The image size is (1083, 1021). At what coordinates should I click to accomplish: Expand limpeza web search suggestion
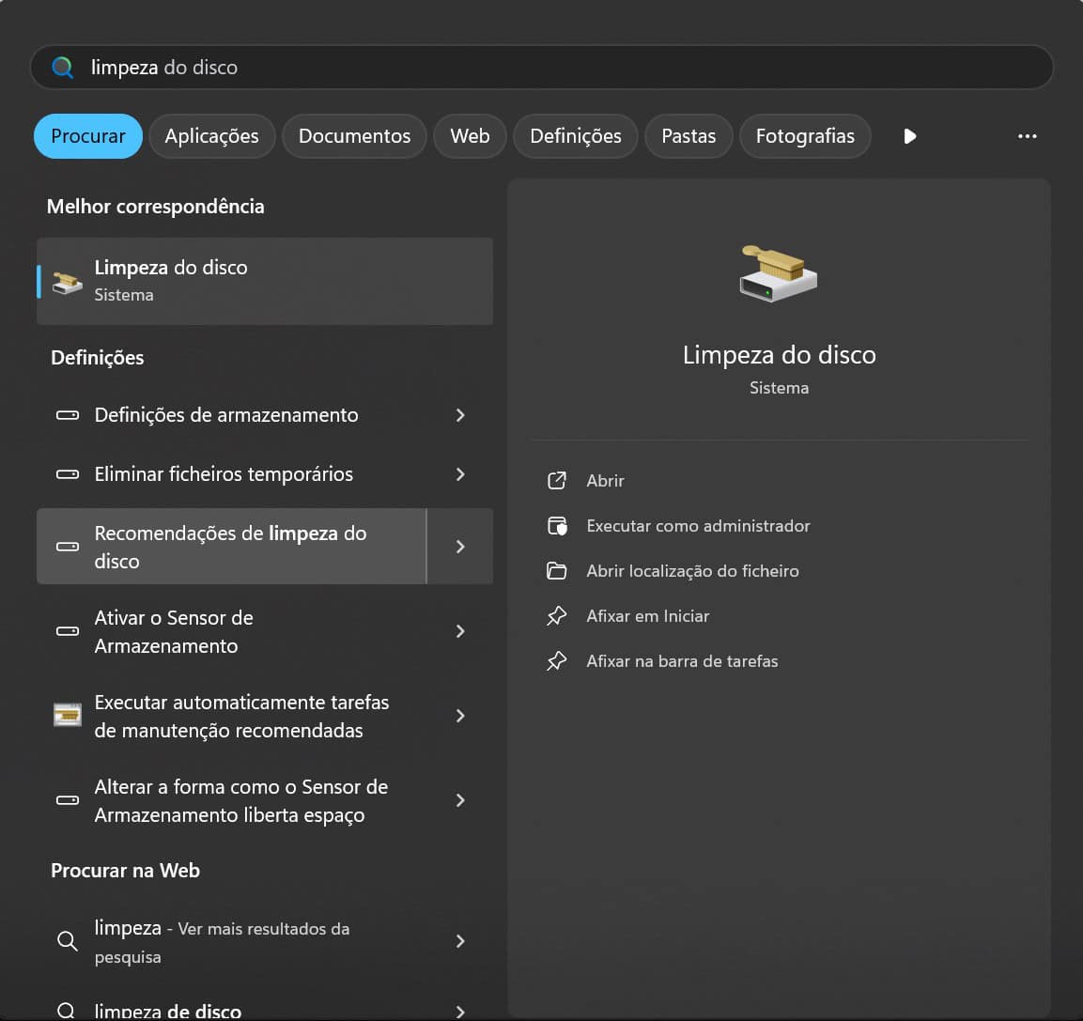pyautogui.click(x=459, y=940)
